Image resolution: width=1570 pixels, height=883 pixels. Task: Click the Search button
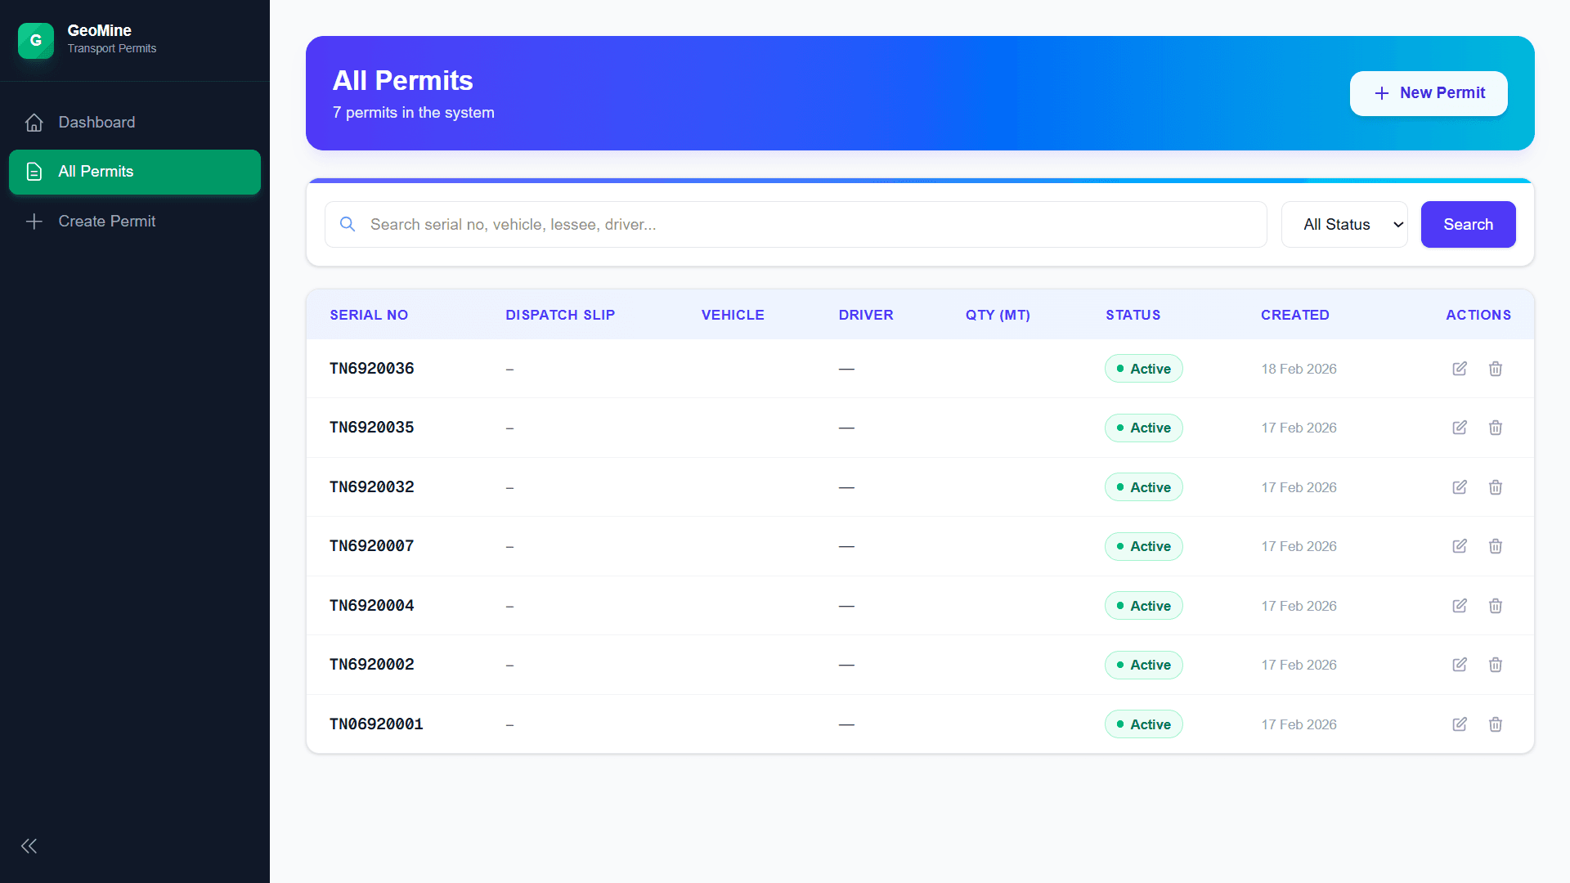pos(1468,225)
